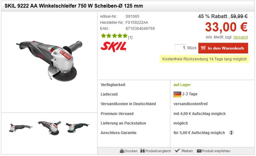This screenshot has width=256, height=156.
Task: Click the large main product image
Action: pos(49,61)
